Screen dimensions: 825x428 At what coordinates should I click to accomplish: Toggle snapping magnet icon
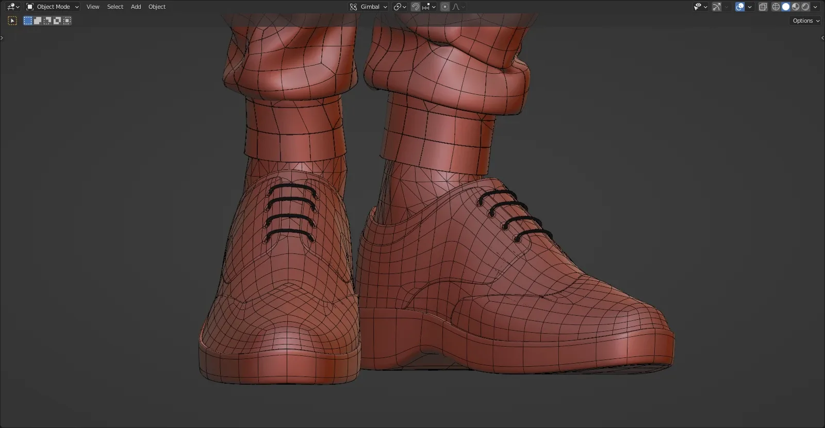(x=415, y=7)
